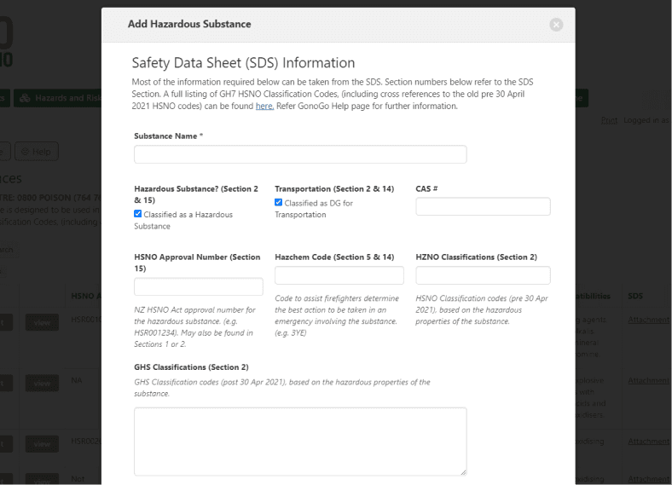Click the SDS column header in background table
672x485 pixels.
coord(635,296)
